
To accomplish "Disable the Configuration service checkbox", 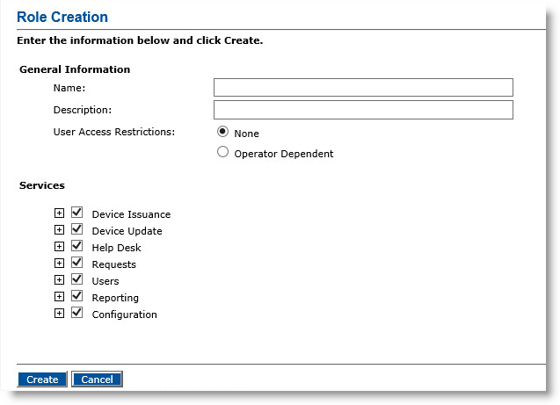I will coord(76,312).
